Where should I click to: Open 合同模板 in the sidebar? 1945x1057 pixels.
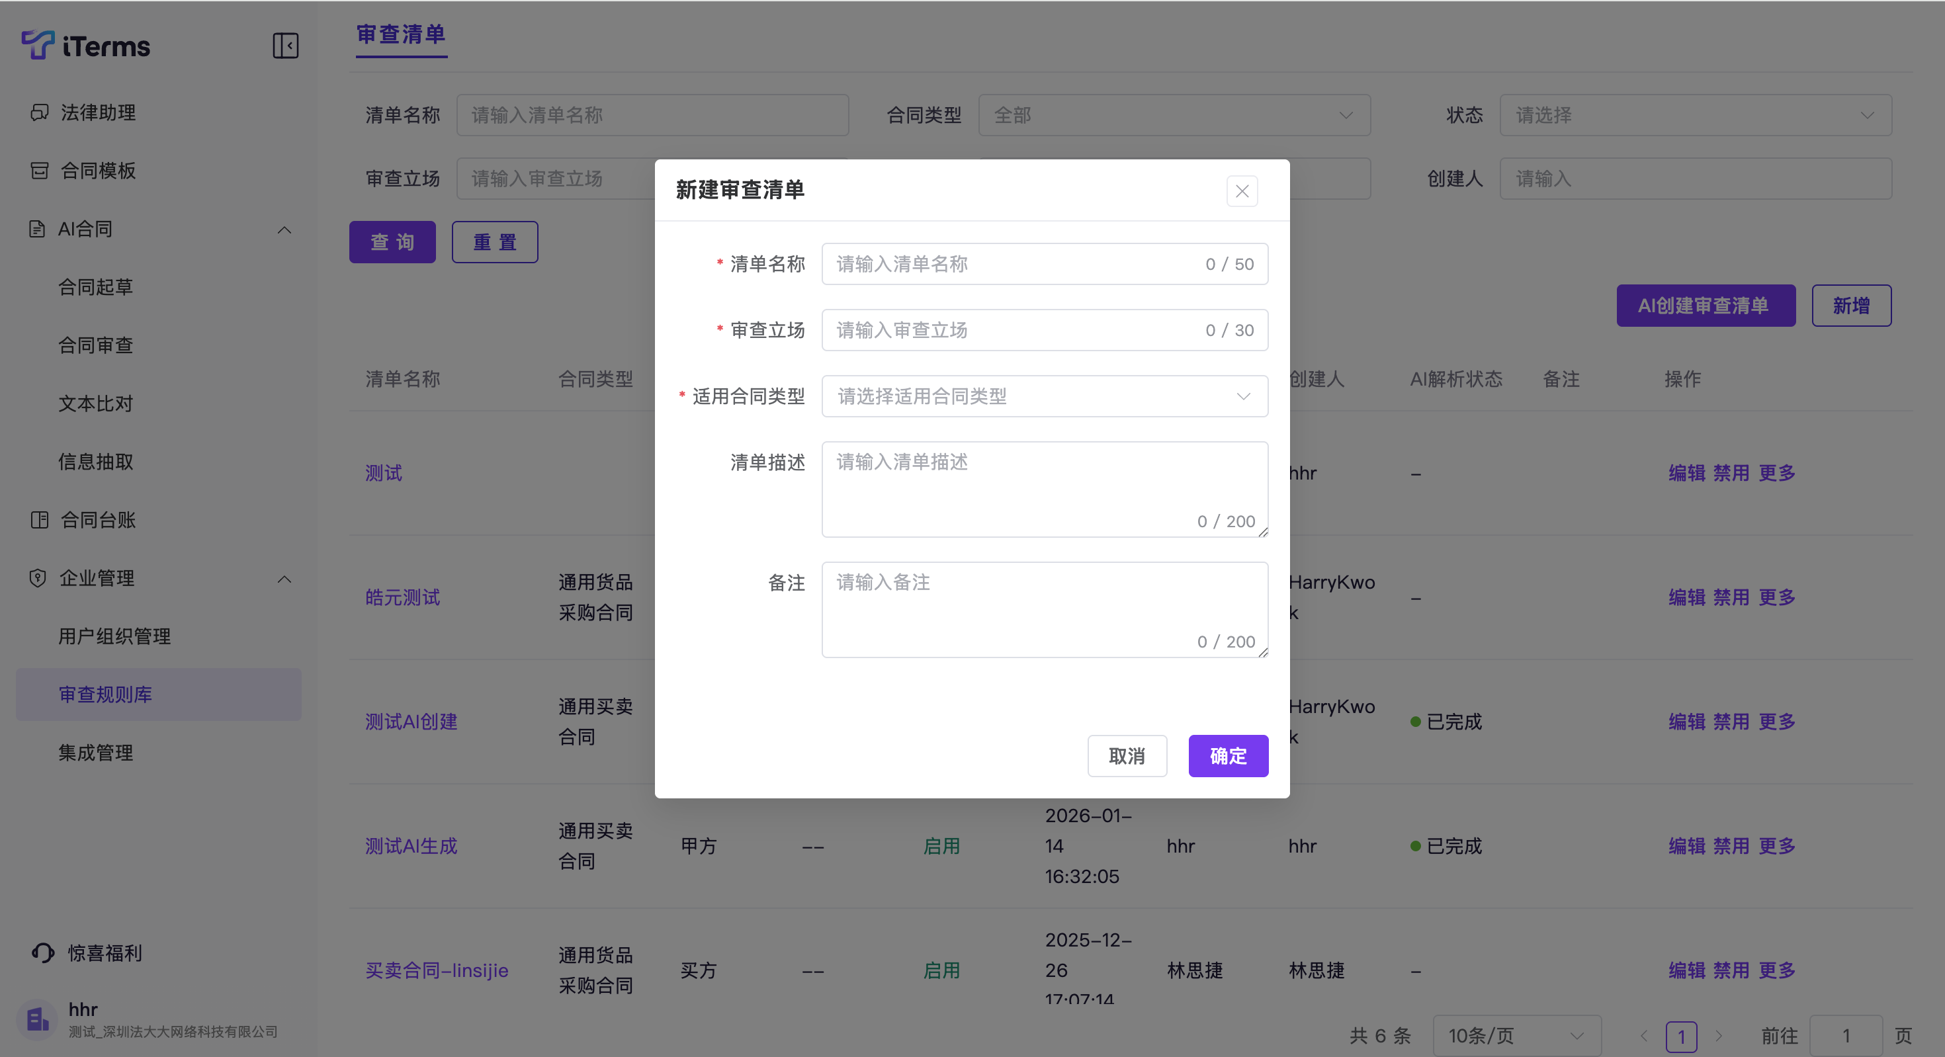pos(98,171)
